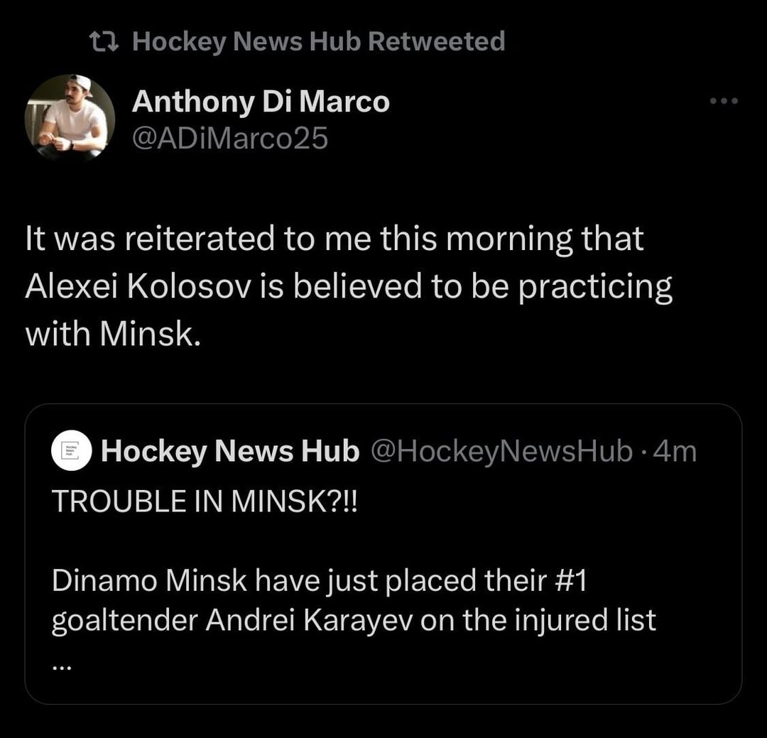
Task: Click the Hockey News Hub round avatar
Action: click(x=72, y=451)
